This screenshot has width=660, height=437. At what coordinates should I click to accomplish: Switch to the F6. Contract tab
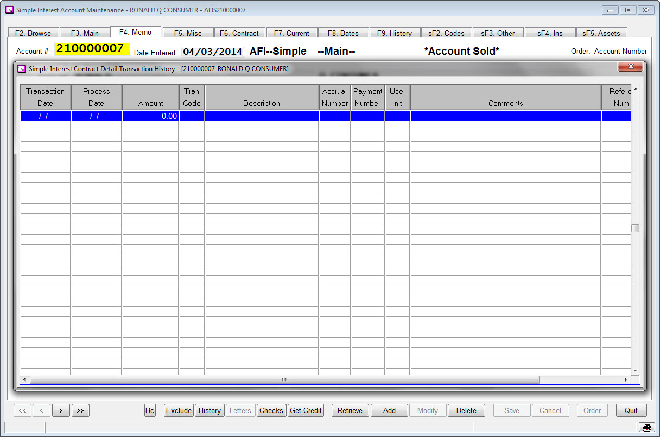coord(239,32)
